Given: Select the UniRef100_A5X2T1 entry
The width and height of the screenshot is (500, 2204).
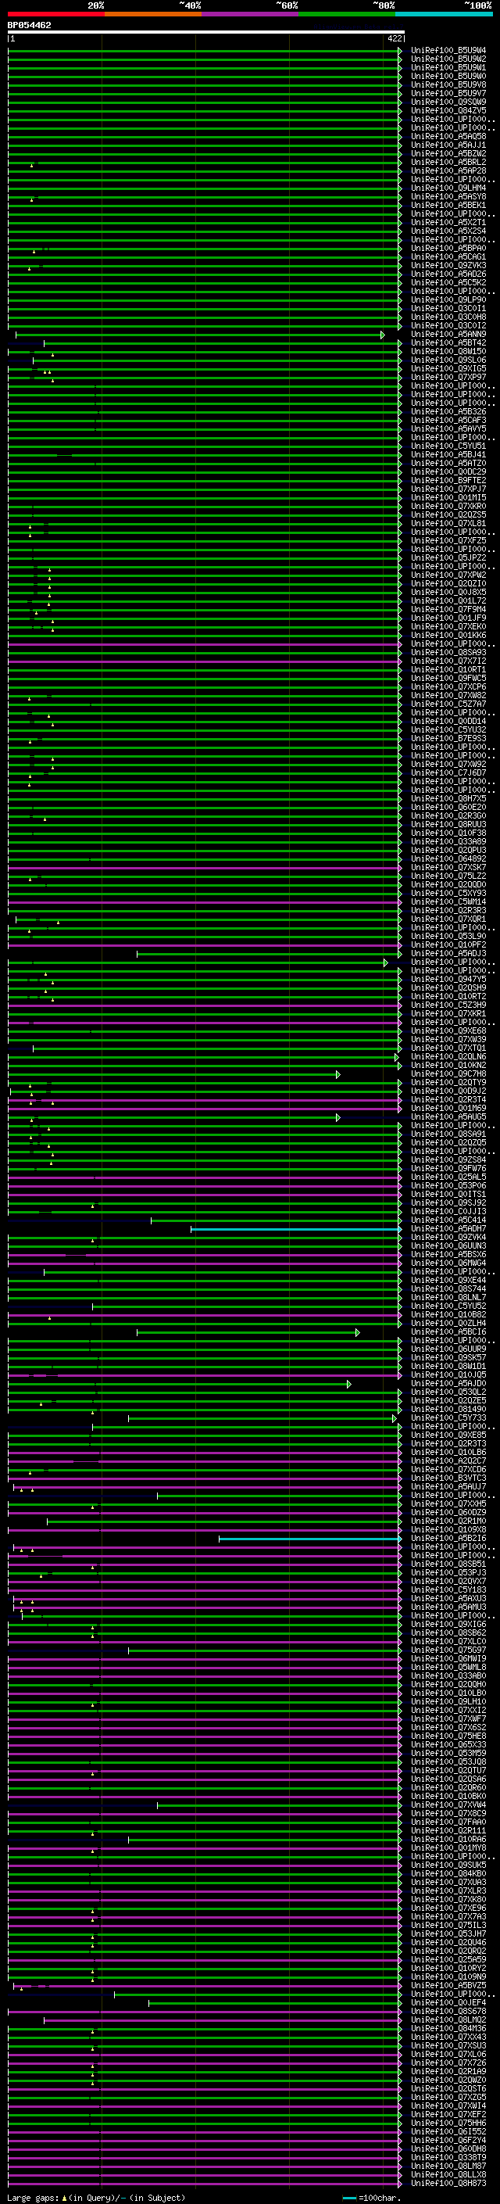Looking at the screenshot, I should 448,223.
